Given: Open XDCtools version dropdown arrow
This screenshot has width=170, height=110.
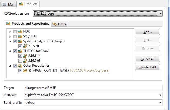Looking at the screenshot, I should [x=160, y=14].
